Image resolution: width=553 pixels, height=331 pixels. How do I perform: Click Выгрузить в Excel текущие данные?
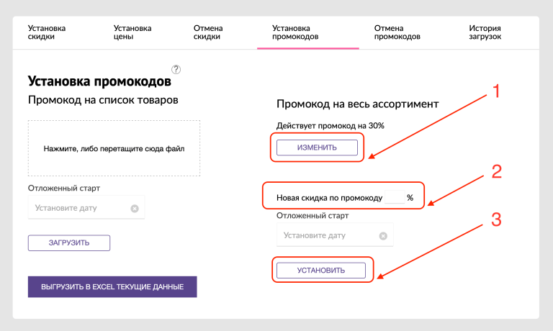112,287
